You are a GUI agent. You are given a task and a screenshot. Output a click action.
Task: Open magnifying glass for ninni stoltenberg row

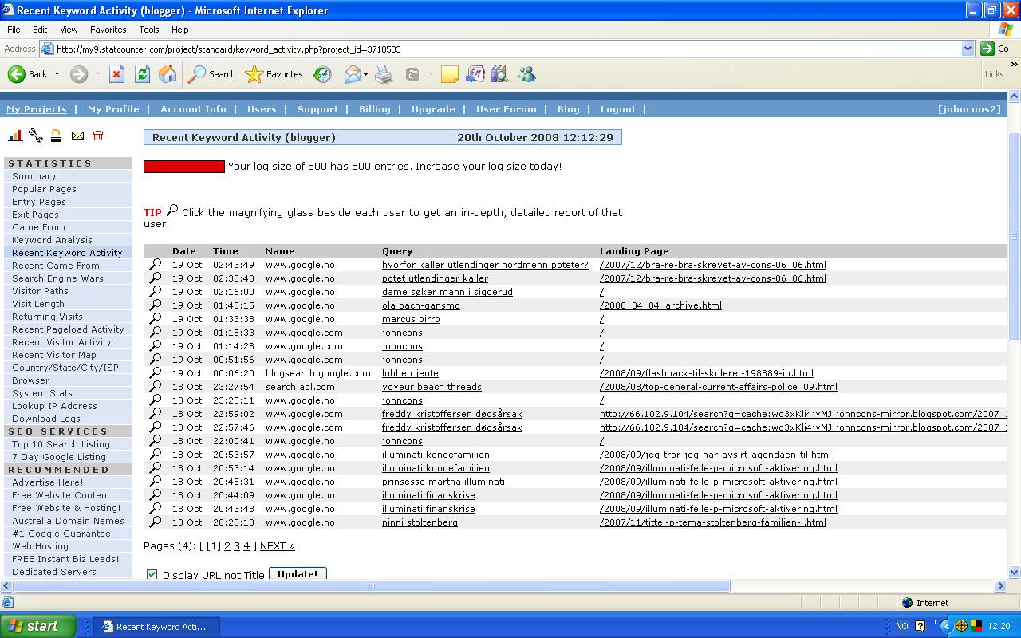click(156, 522)
